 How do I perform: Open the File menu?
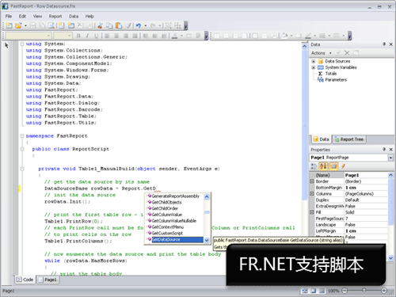(x=9, y=17)
